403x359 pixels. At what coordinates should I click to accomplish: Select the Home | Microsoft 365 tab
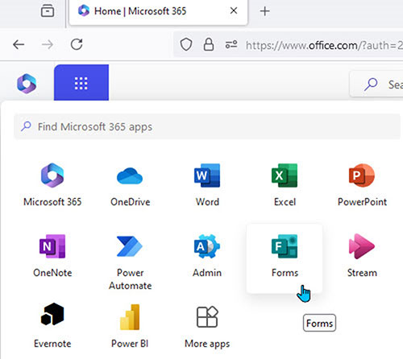point(158,12)
